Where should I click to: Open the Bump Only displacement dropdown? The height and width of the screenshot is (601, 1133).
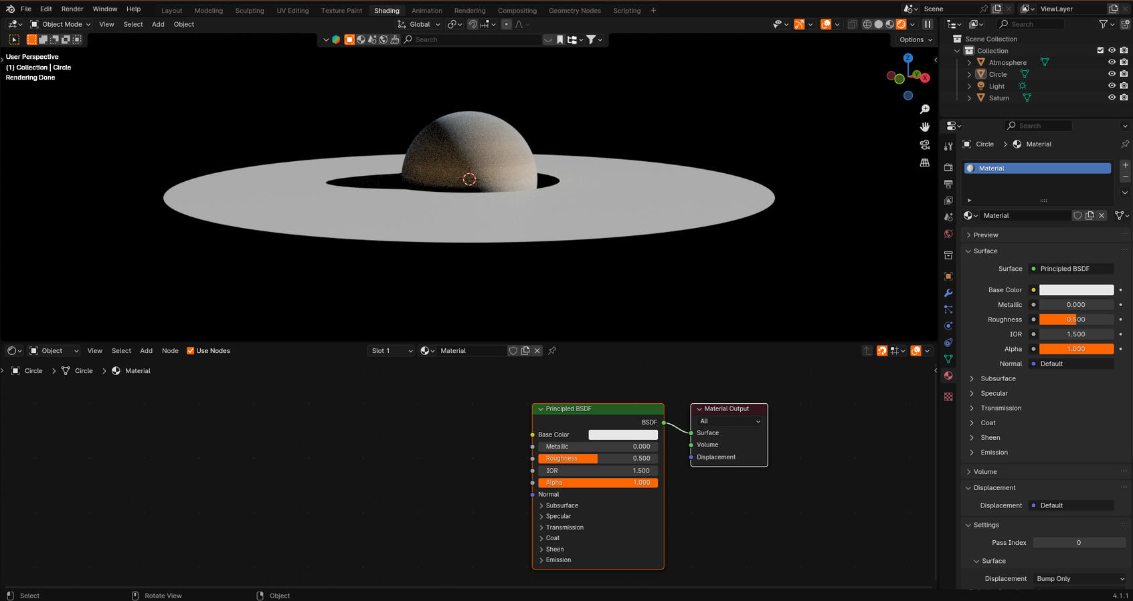1079,579
